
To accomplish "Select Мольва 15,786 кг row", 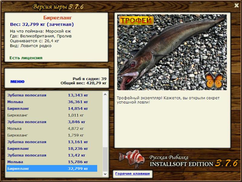I will 52,162.
